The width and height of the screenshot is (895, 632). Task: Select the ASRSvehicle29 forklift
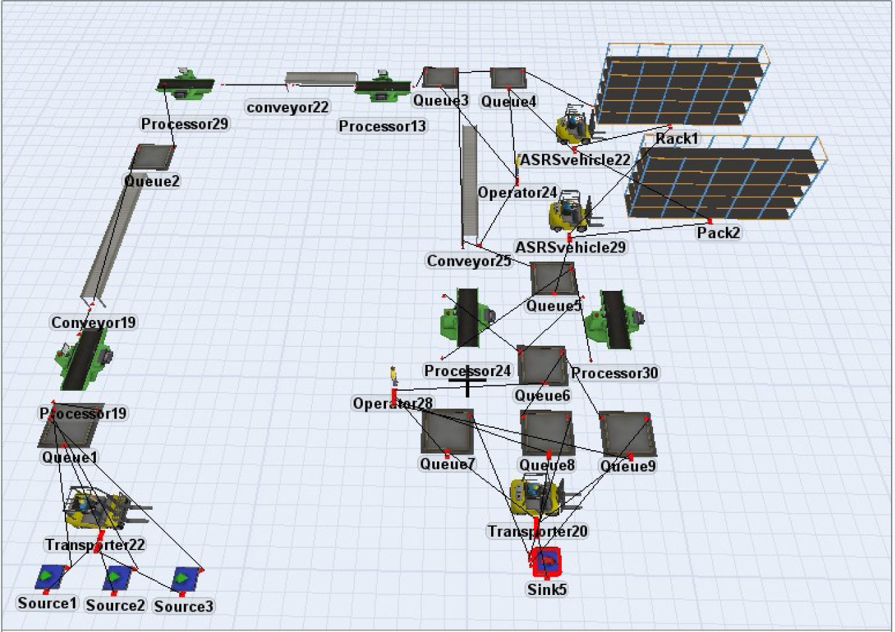pos(570,212)
